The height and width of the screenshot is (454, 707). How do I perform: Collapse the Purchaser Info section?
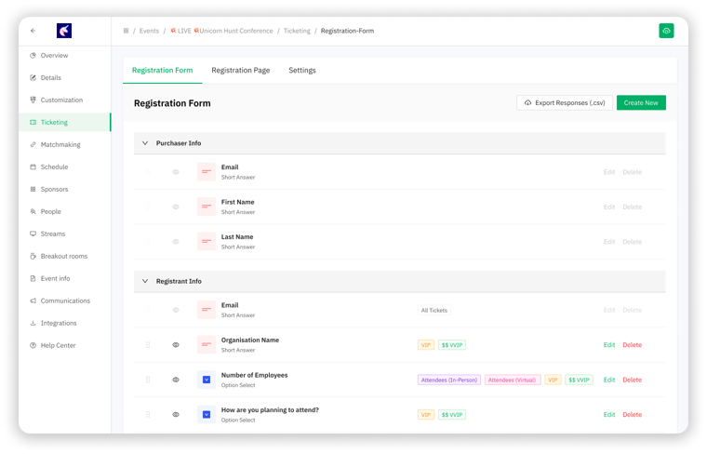pos(145,143)
